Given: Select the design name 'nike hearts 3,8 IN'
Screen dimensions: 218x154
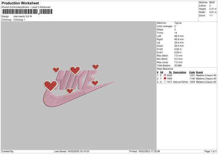Looking at the screenshot, I should (x=23, y=16).
